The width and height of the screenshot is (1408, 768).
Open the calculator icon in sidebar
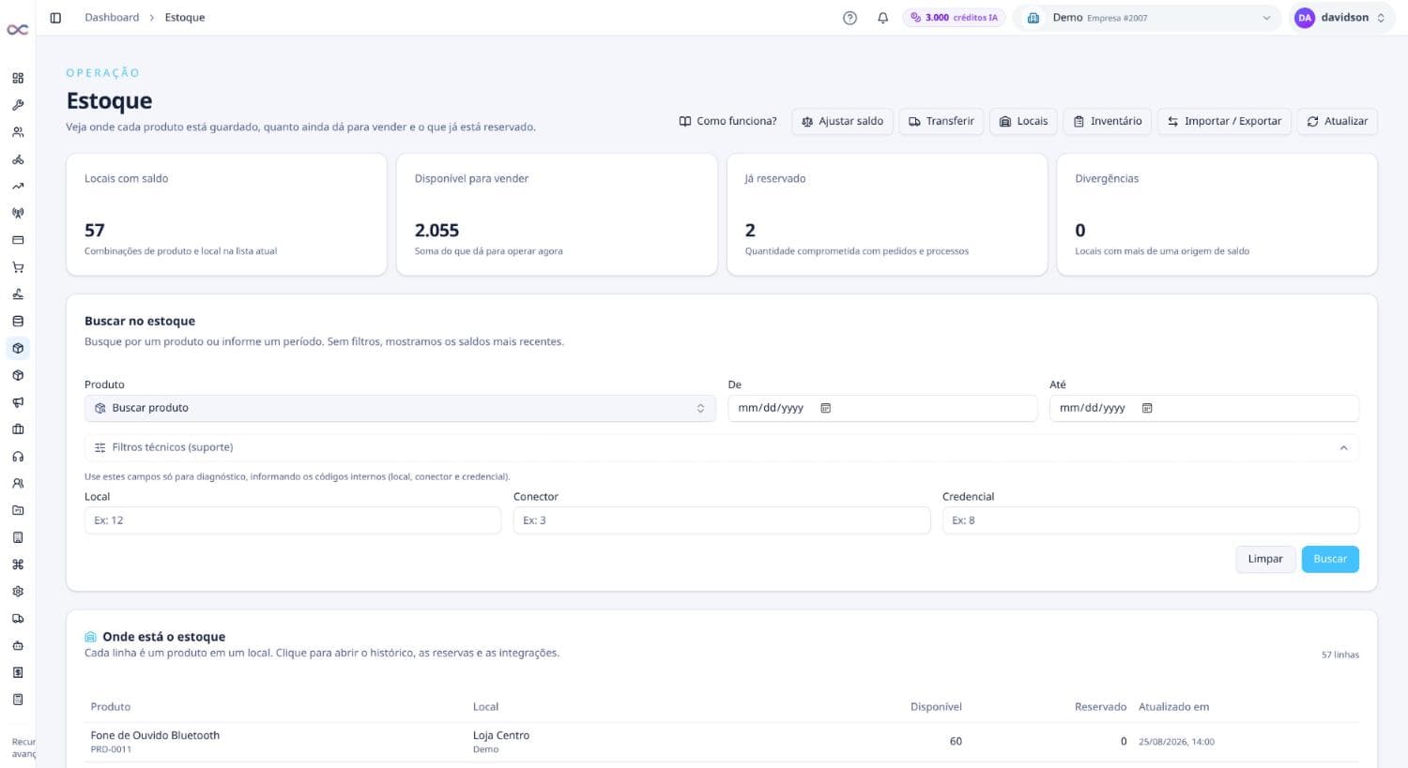pyautogui.click(x=18, y=700)
